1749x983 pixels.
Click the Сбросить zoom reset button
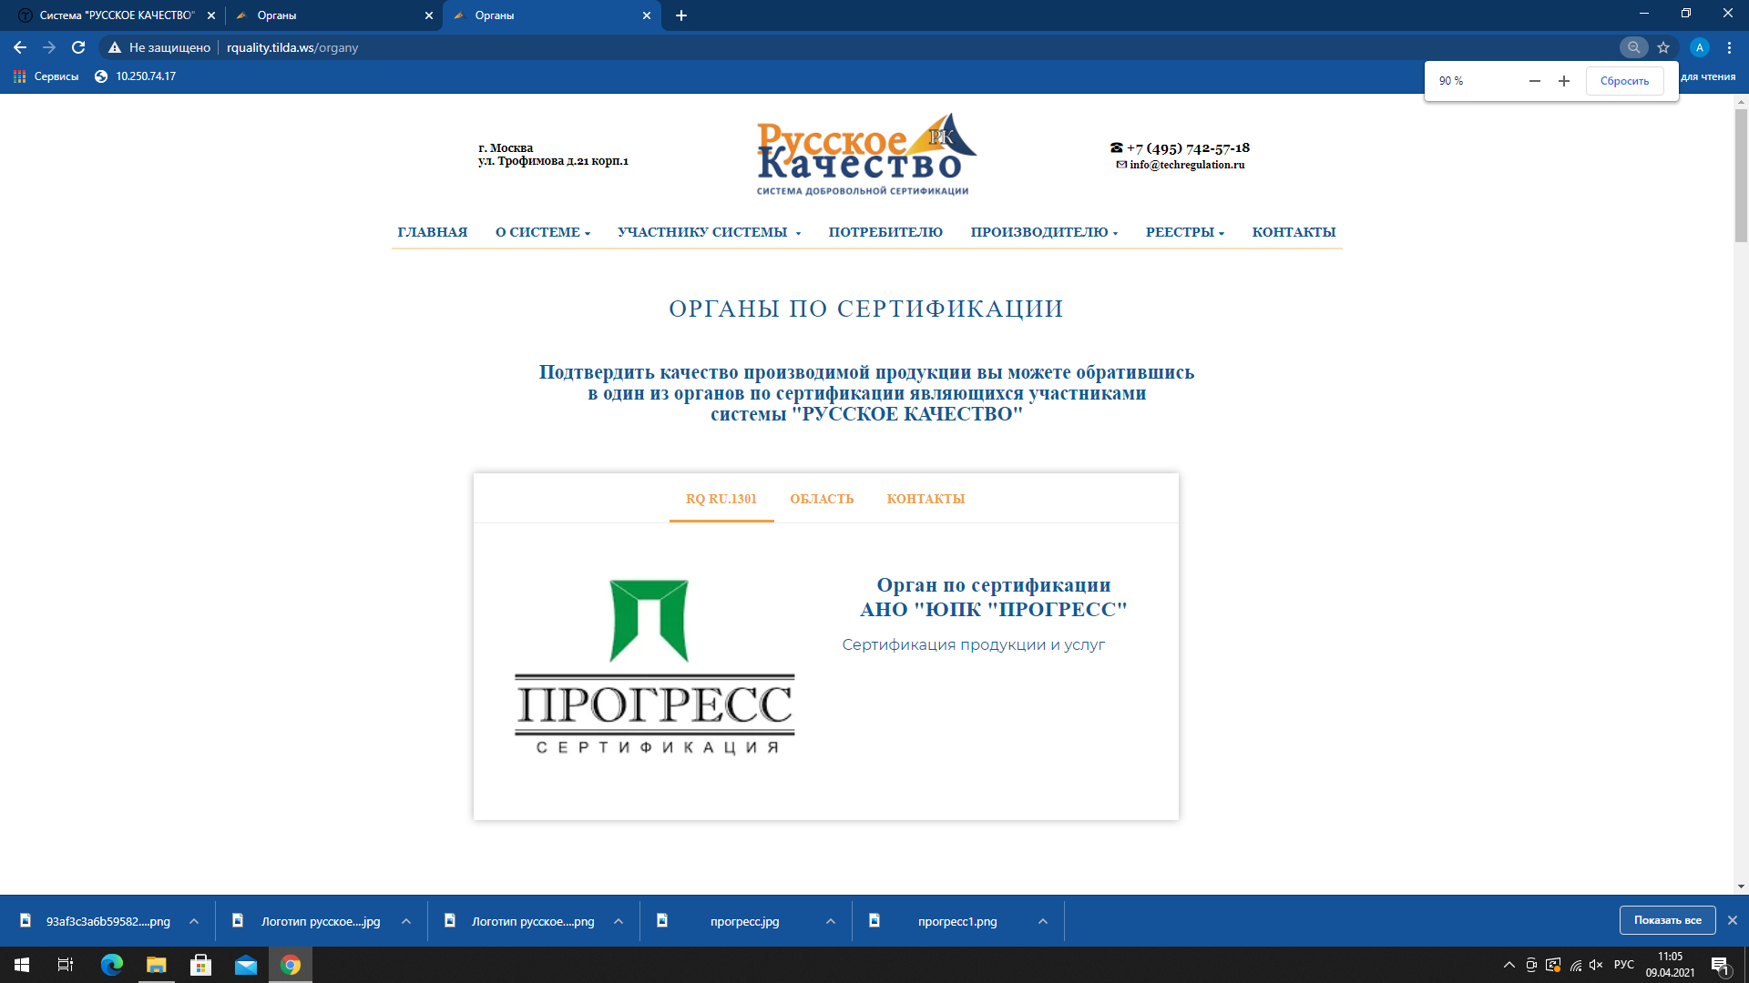pyautogui.click(x=1624, y=81)
